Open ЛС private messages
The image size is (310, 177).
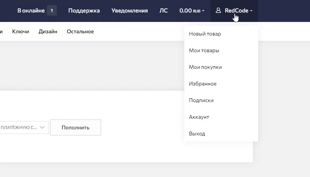pos(164,11)
